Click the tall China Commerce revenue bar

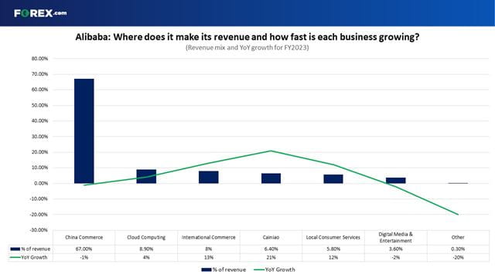pyautogui.click(x=84, y=131)
